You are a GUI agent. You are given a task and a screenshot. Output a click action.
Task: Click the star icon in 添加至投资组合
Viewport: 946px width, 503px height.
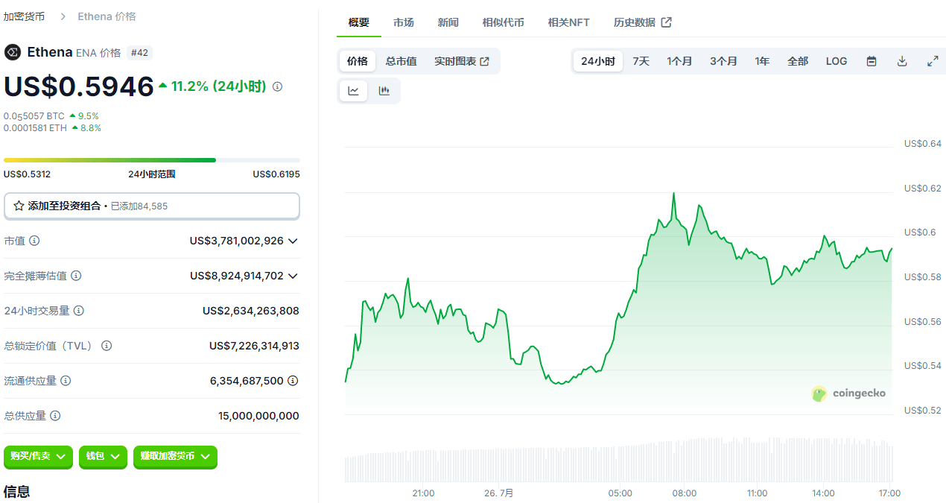pyautogui.click(x=19, y=206)
